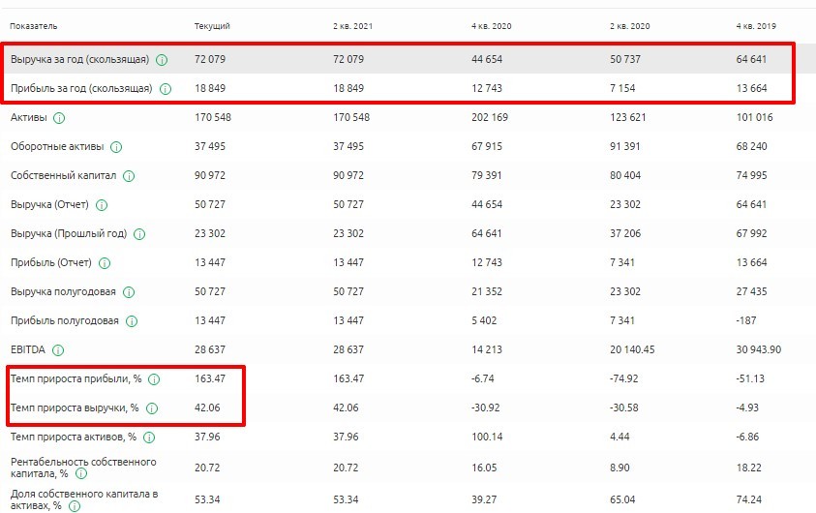Click info icon next to Выручка за год (скользящая)
816x513 pixels.
coord(162,60)
